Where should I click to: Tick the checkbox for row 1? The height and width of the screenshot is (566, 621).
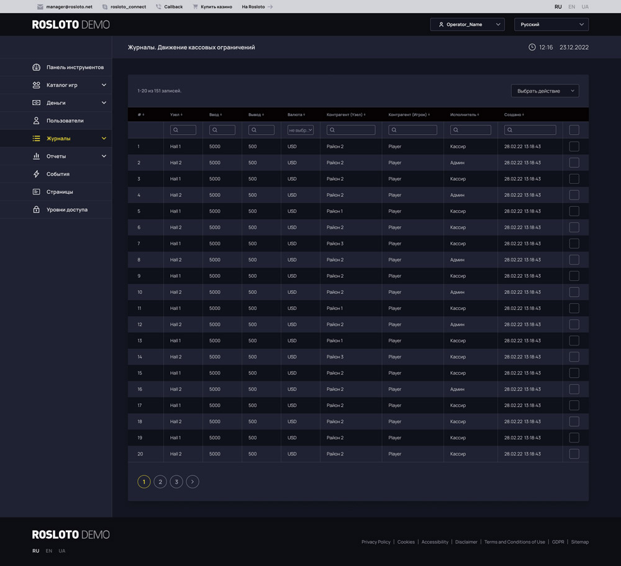tap(574, 147)
